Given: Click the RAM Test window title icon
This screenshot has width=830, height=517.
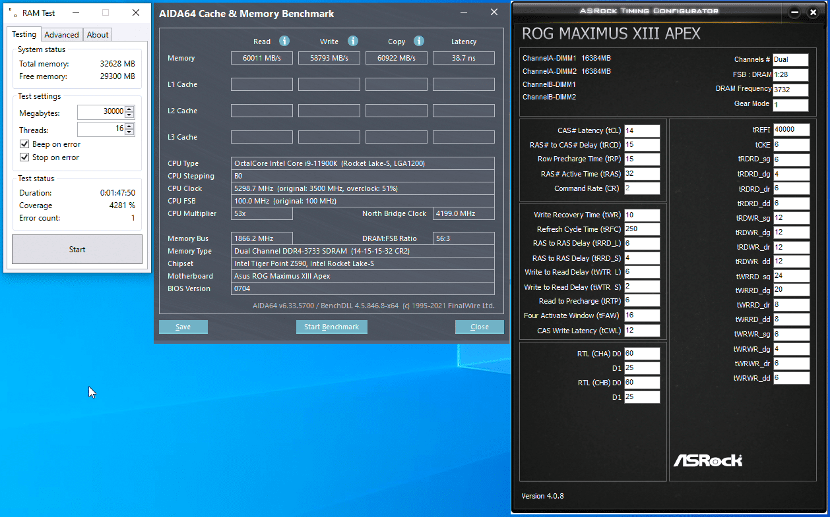Looking at the screenshot, I should 13,13.
